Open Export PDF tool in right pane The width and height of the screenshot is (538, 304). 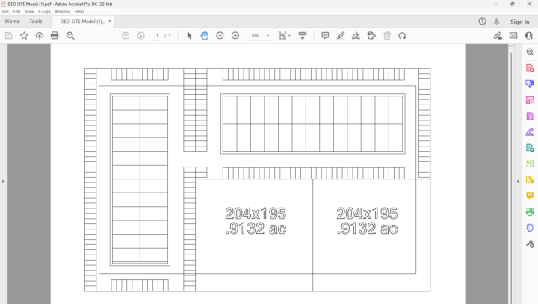530,84
